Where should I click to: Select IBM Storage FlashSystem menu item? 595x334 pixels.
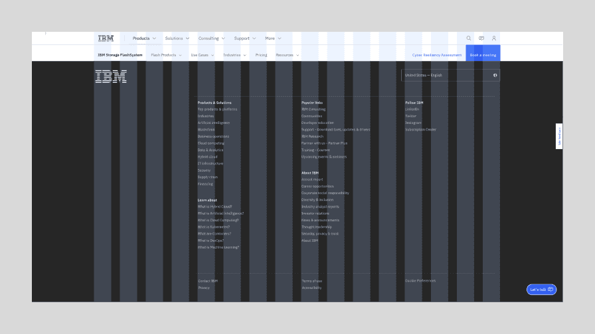[120, 55]
